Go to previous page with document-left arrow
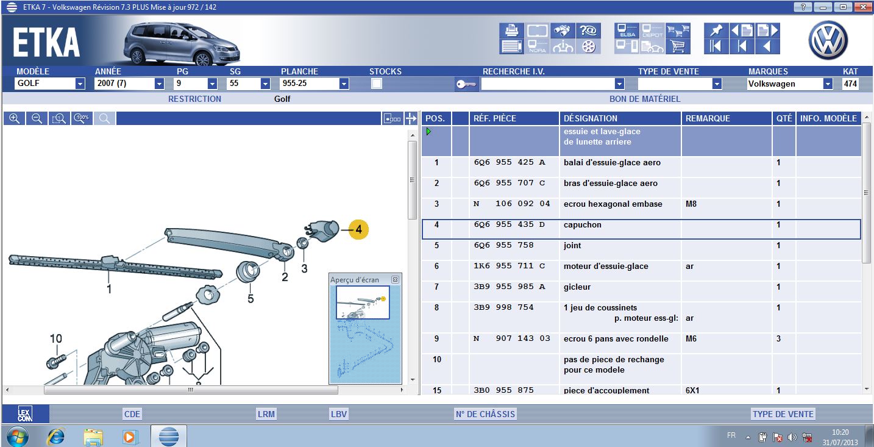The width and height of the screenshot is (874, 447). tap(742, 30)
